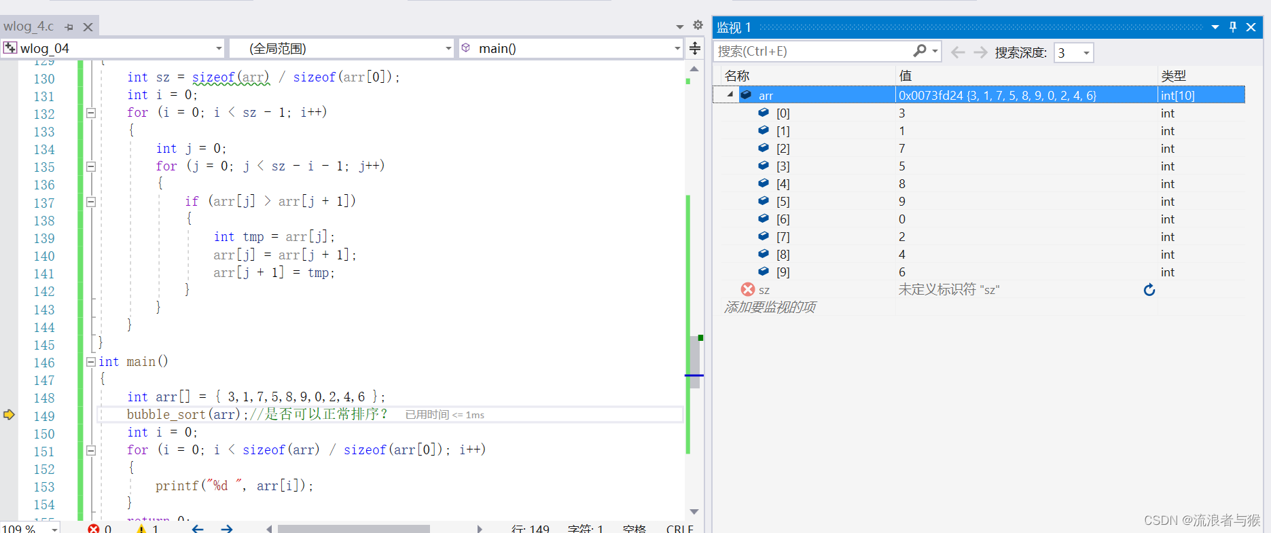The width and height of the screenshot is (1271, 533).
Task: Select the [4] array element row
Action: tap(979, 184)
